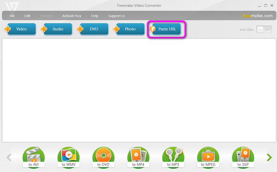The image size is (277, 172).
Task: Click the Paste URL button
Action: (x=165, y=29)
